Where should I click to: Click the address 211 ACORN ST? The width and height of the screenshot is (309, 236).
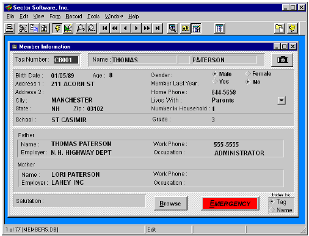tap(73, 84)
